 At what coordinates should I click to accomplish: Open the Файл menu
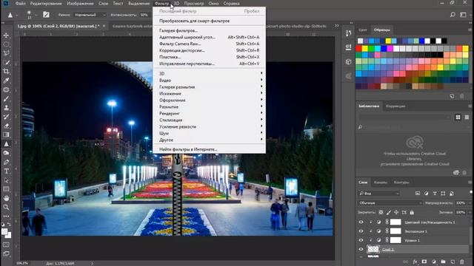[x=20, y=3]
